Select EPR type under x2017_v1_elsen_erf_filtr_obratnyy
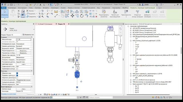183x102 pixels. (136, 78)
